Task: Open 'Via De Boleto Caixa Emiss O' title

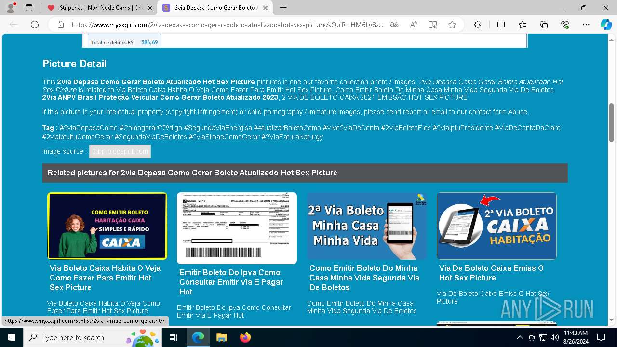Action: 491,273
